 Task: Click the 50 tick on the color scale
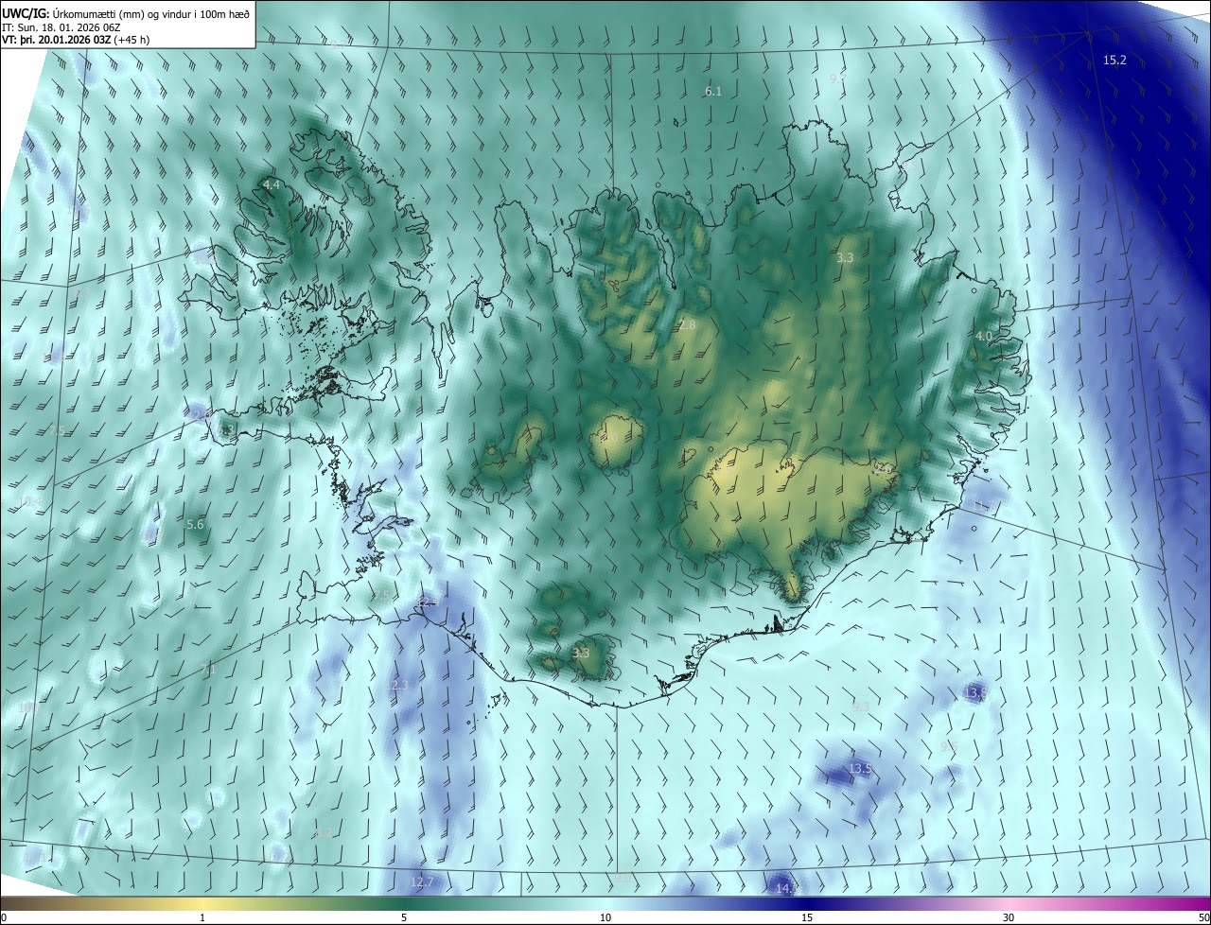point(1203,918)
